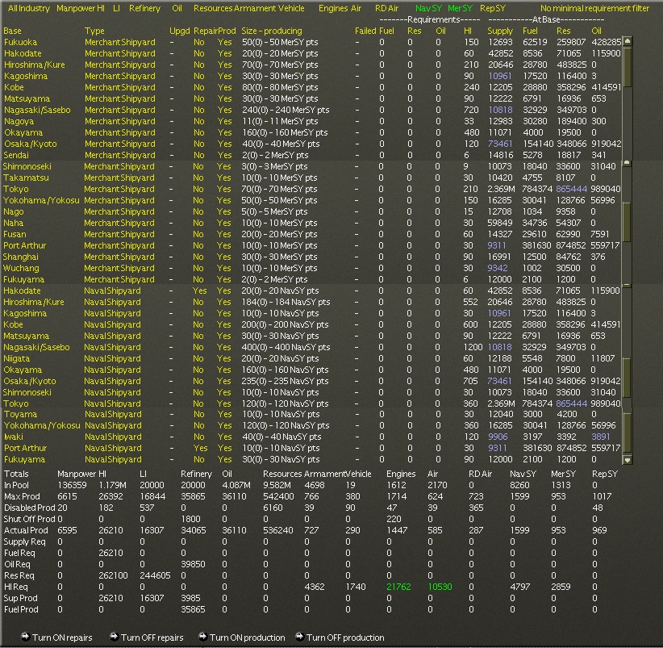Open Nago base entry

[x=13, y=212]
